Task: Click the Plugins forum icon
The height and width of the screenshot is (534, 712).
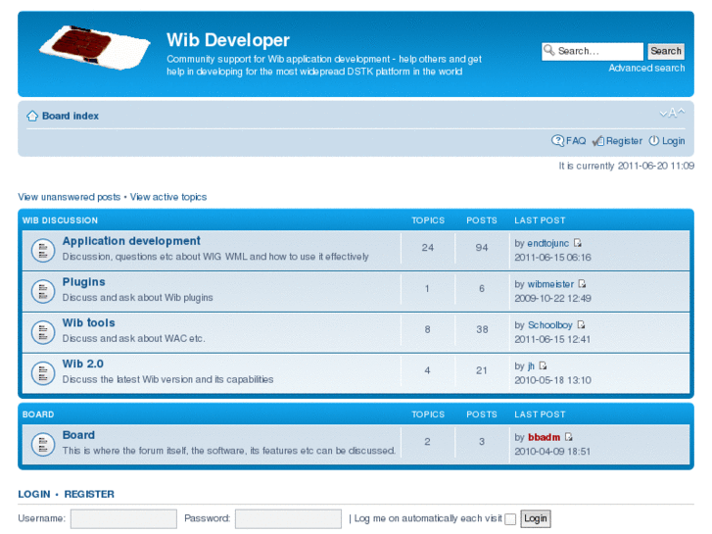Action: pyautogui.click(x=41, y=291)
